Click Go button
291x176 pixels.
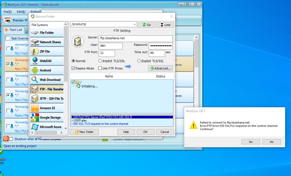(x=147, y=25)
